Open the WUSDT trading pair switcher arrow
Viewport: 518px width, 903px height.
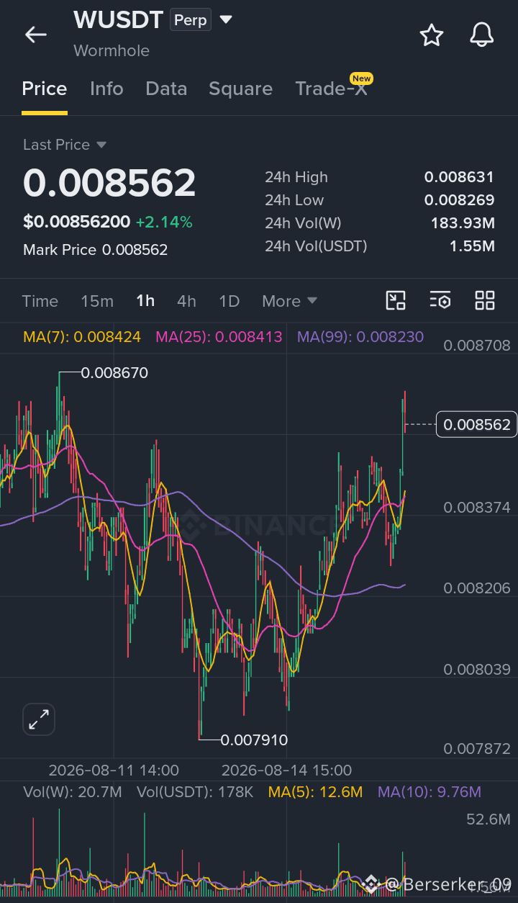[226, 20]
